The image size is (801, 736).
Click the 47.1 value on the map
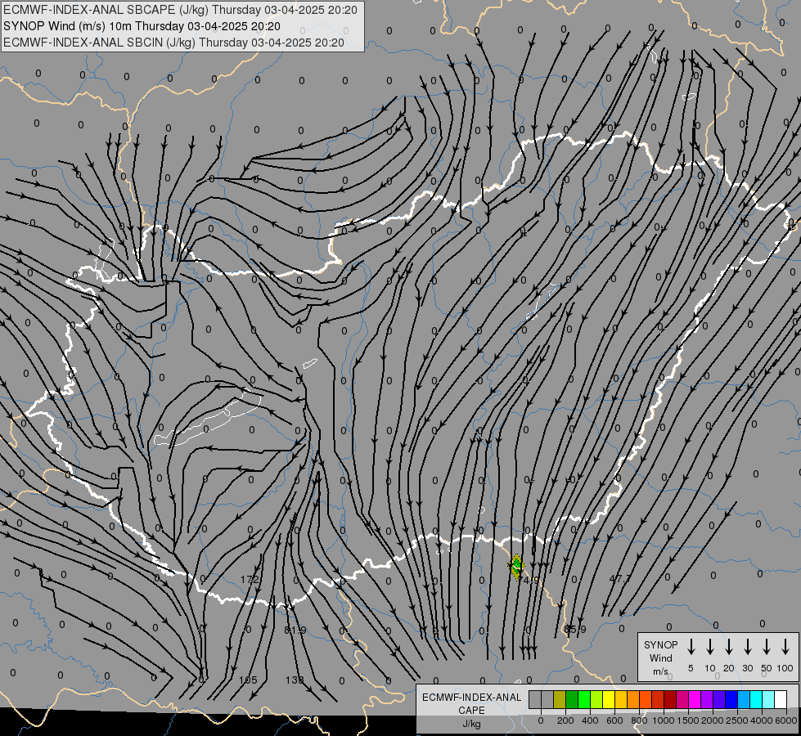coord(620,579)
